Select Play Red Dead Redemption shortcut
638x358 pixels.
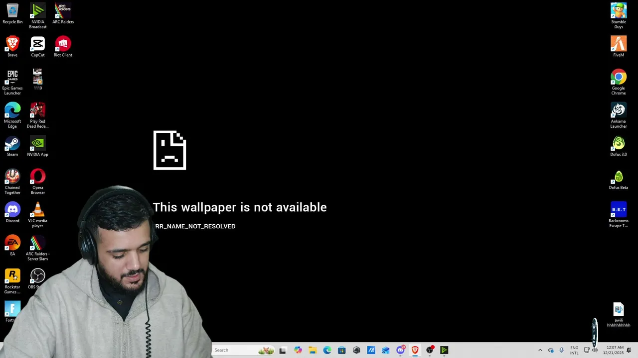click(x=37, y=115)
